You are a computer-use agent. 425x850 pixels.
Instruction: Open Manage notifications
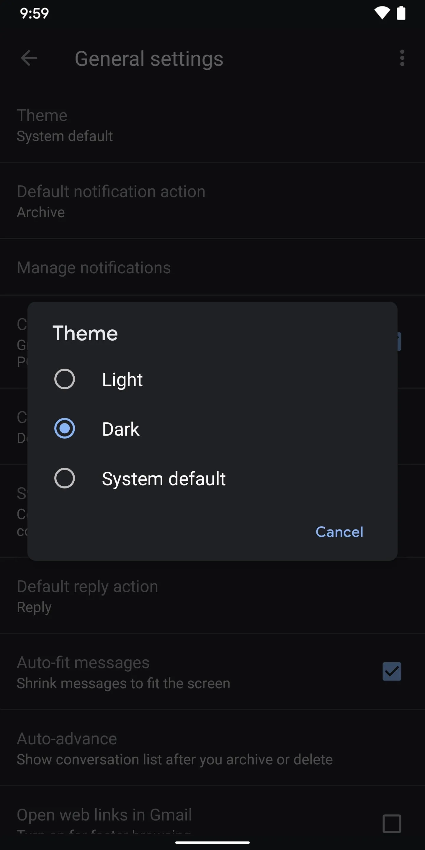point(212,267)
